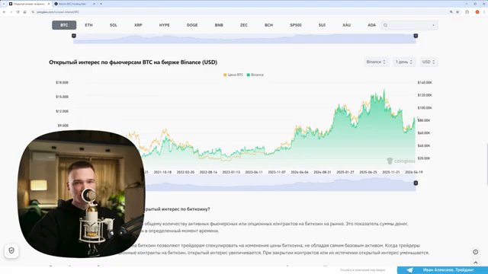Click the 2023-01-13 date axis label

(x=231, y=172)
